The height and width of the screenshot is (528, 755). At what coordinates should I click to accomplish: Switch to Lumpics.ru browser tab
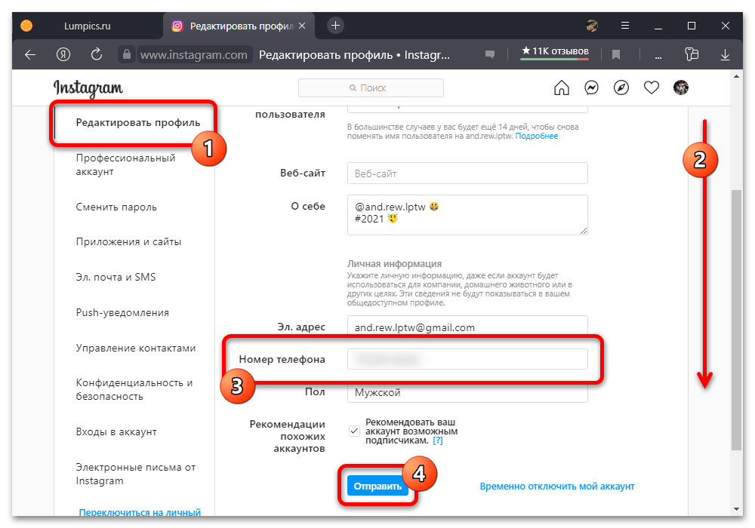(x=87, y=26)
